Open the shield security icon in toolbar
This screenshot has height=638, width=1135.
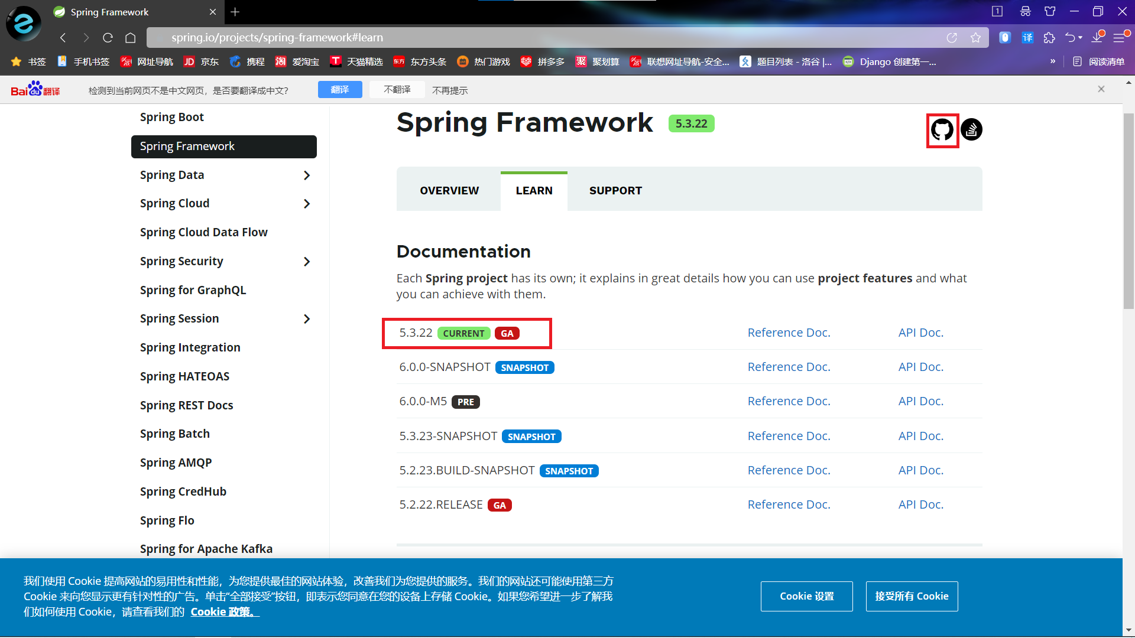(1005, 38)
